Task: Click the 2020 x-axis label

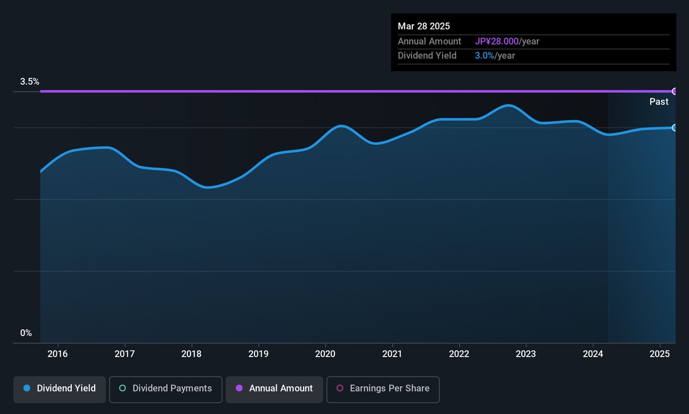Action: (x=325, y=354)
